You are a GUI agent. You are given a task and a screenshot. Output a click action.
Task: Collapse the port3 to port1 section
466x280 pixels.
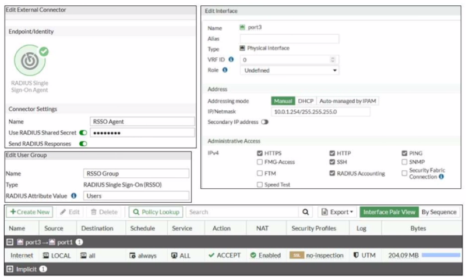[10, 242]
